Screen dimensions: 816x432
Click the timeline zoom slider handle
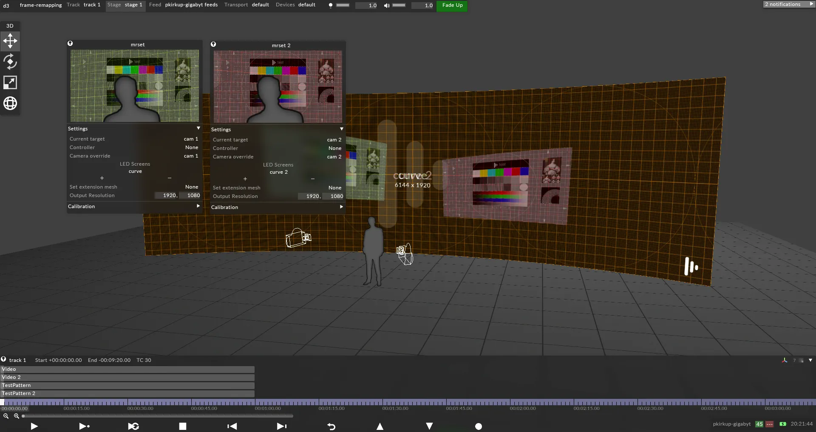click(23, 416)
